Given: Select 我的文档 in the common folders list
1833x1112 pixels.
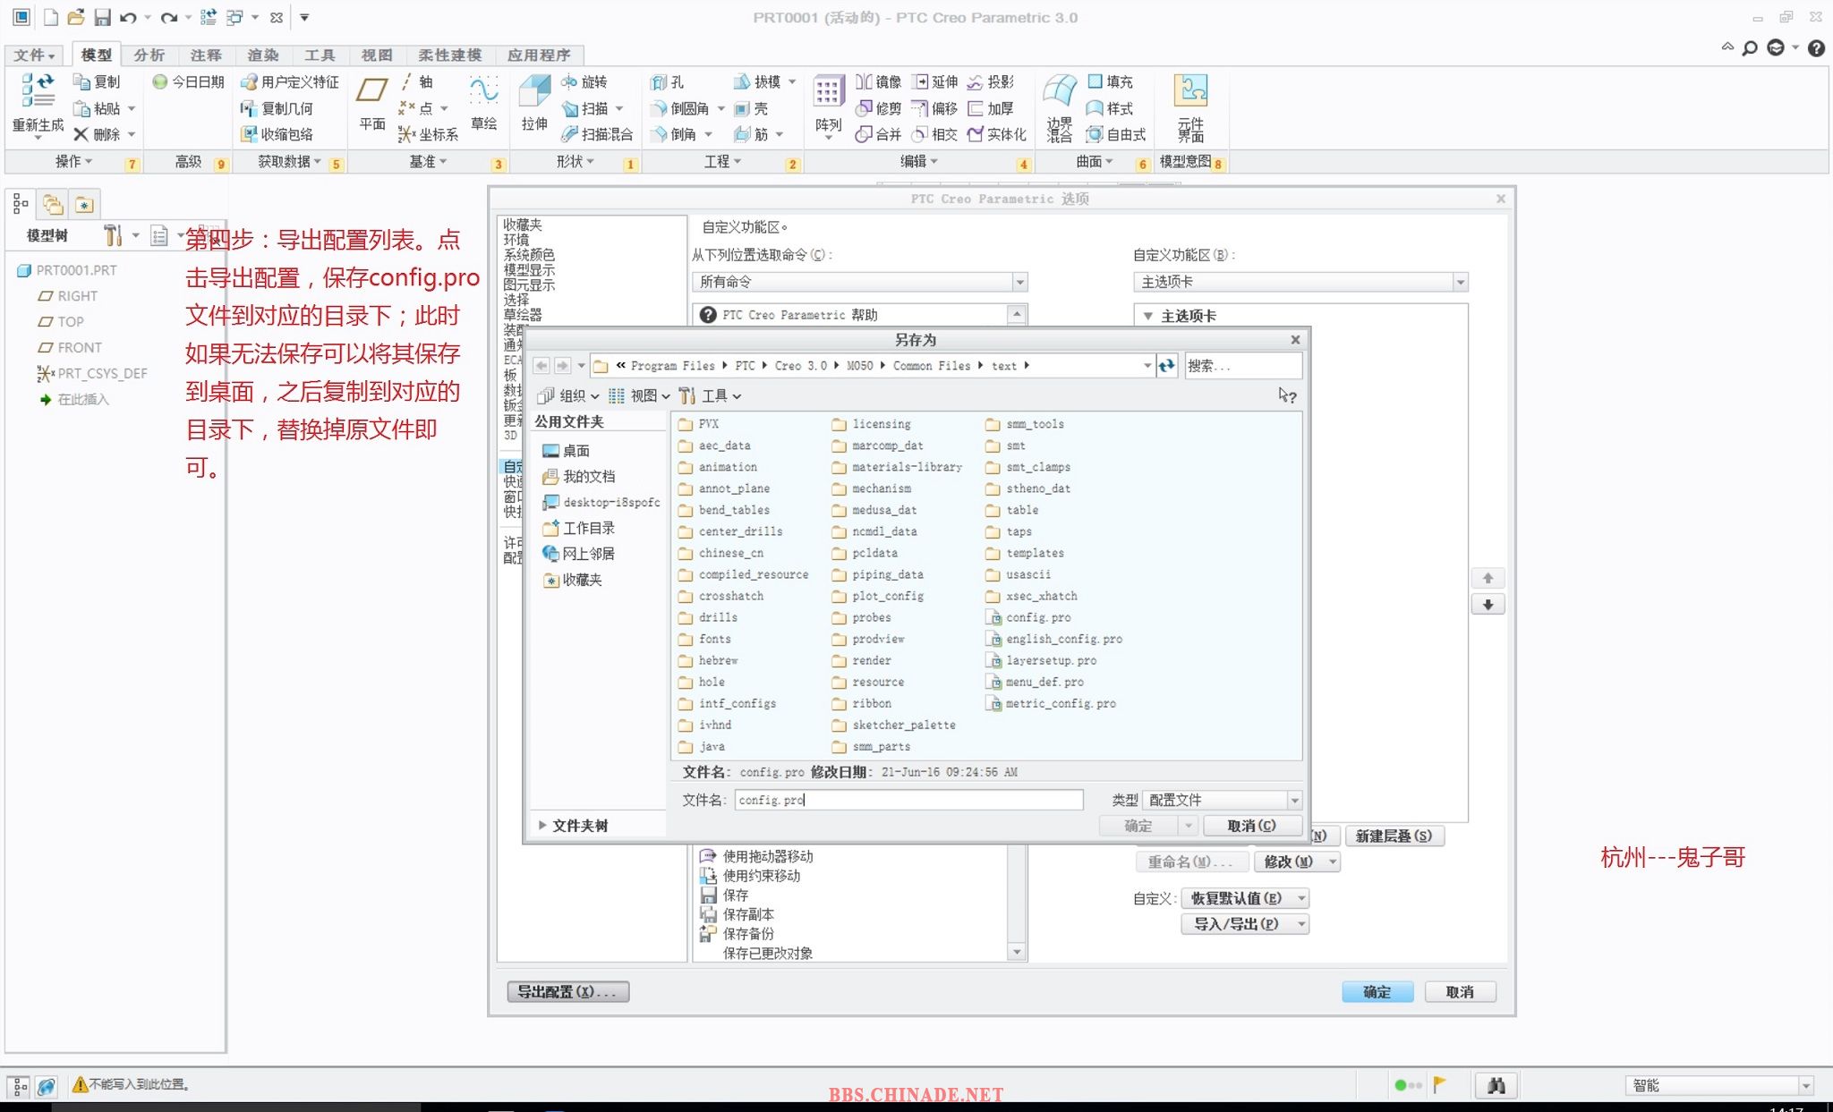Looking at the screenshot, I should click(579, 476).
